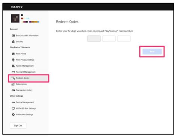The image size is (178, 137).
Task: Focus the first voucher code field
Action: pos(94,38)
